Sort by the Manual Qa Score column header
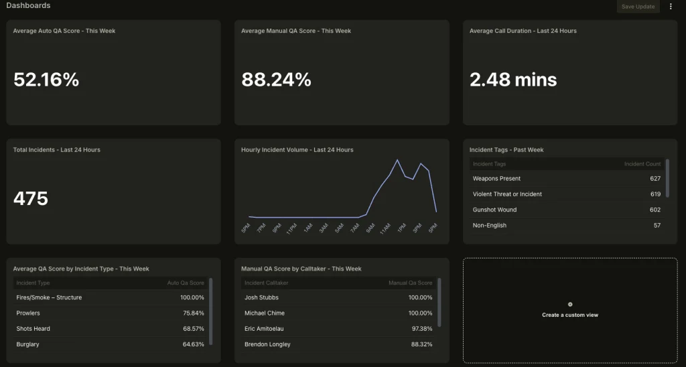The image size is (686, 367). coord(410,283)
